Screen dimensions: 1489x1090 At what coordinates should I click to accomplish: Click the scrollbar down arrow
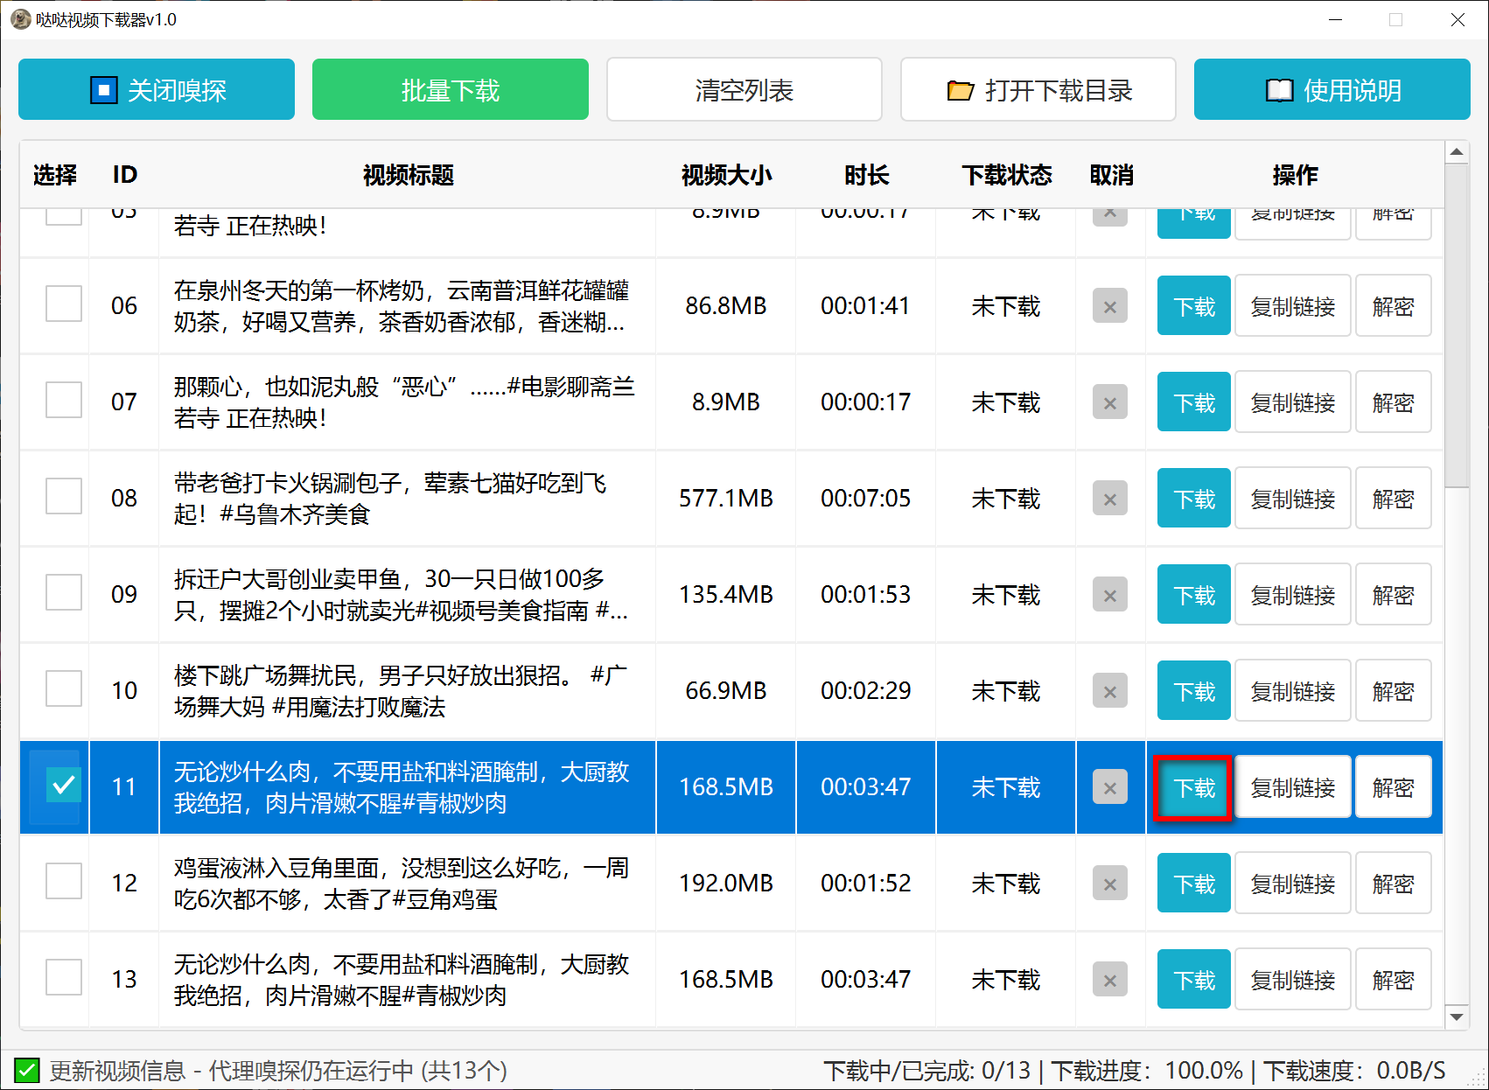tap(1457, 1017)
